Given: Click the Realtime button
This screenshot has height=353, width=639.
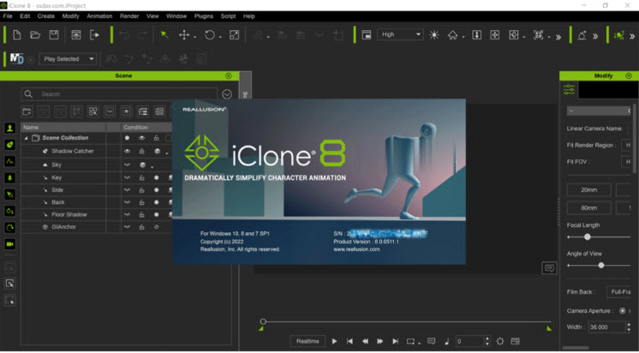Looking at the screenshot, I should pyautogui.click(x=308, y=341).
